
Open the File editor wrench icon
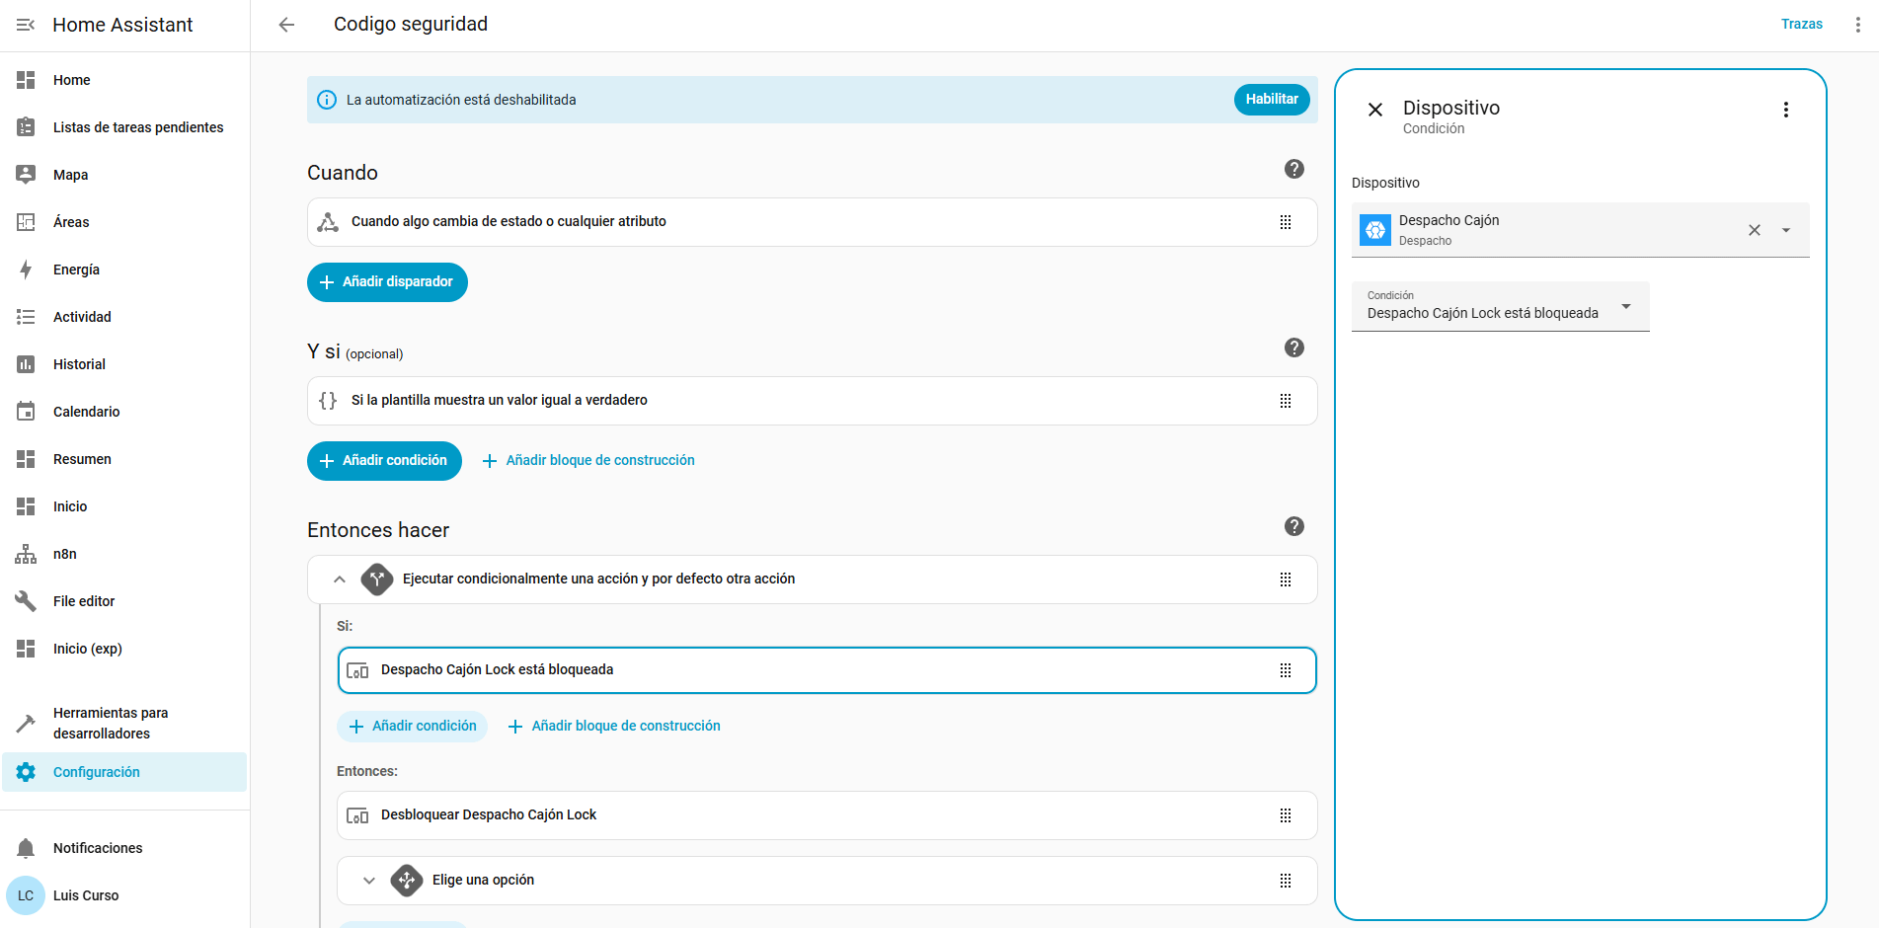26,601
